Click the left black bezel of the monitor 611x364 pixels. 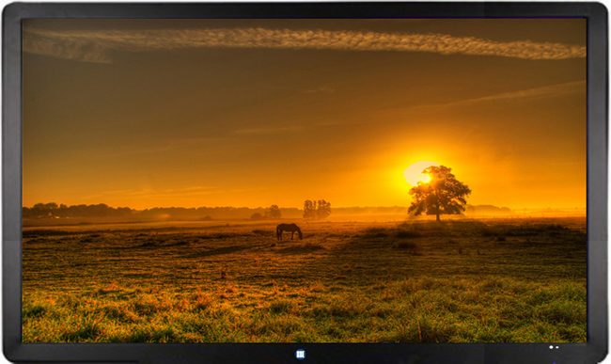pos(11,182)
